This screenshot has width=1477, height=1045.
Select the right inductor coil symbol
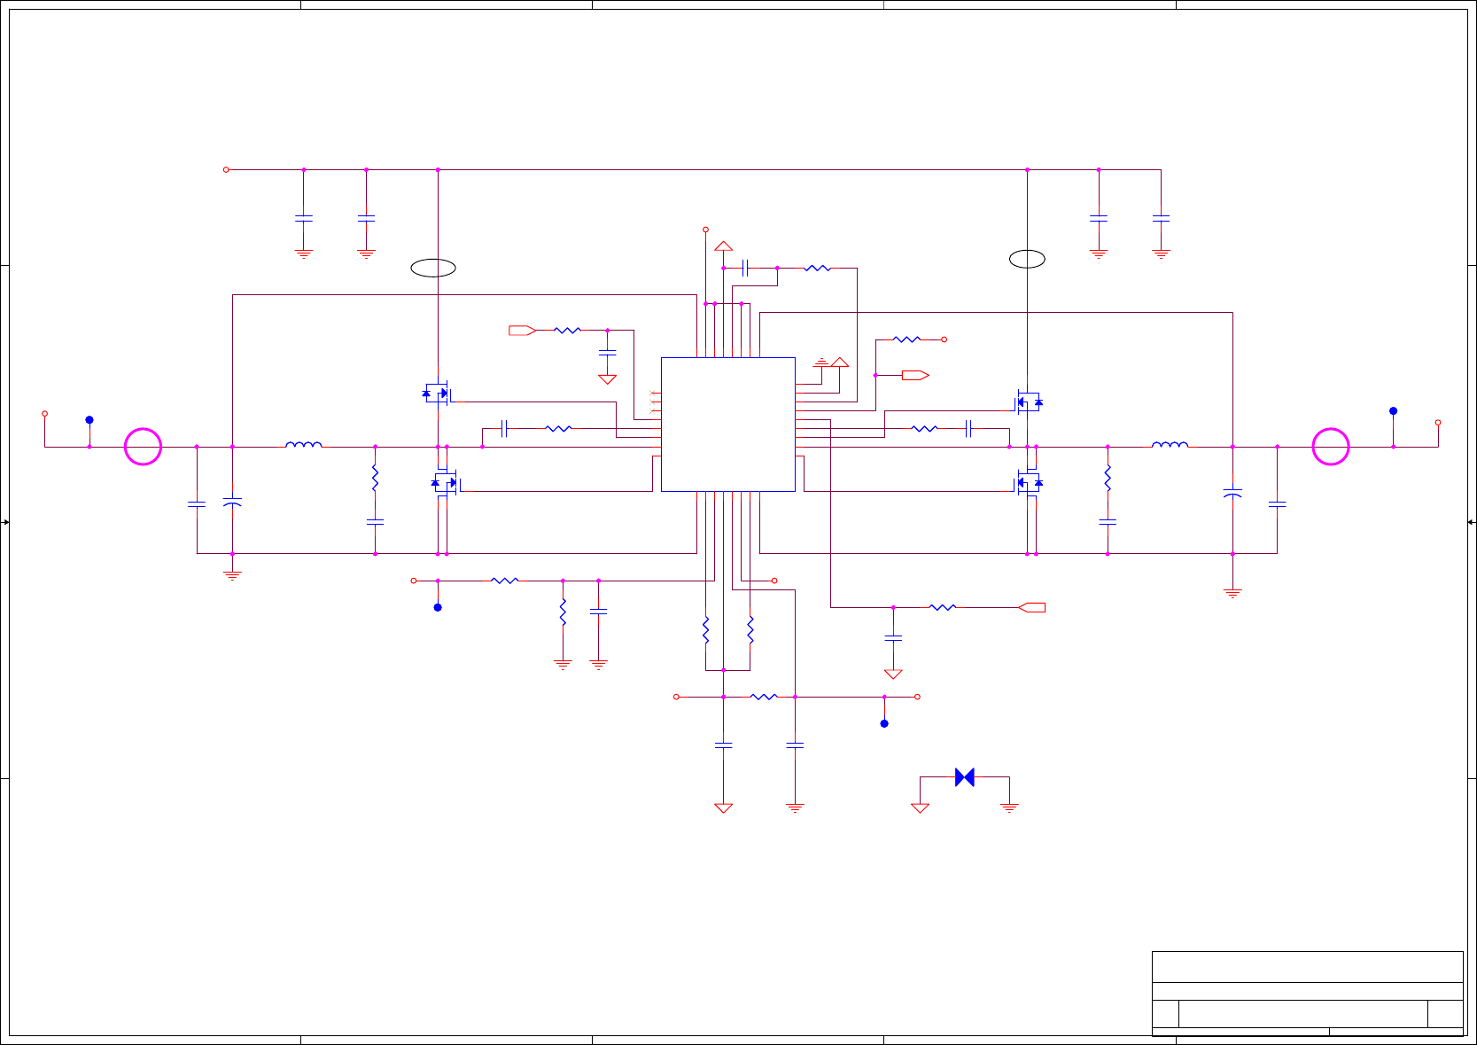point(1170,444)
